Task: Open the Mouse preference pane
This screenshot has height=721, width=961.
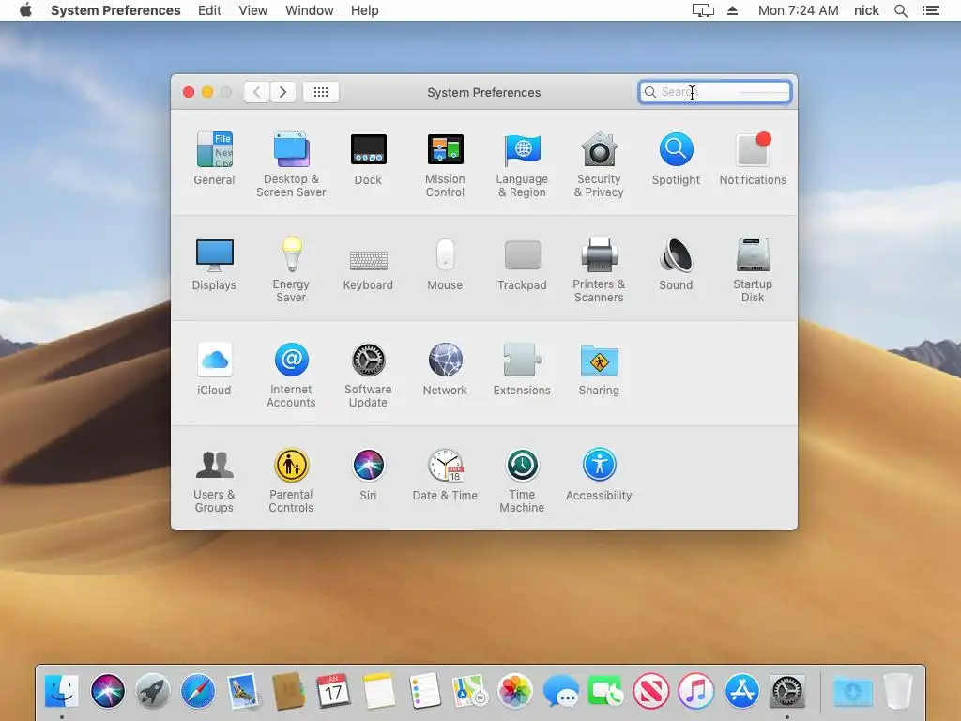Action: click(445, 264)
